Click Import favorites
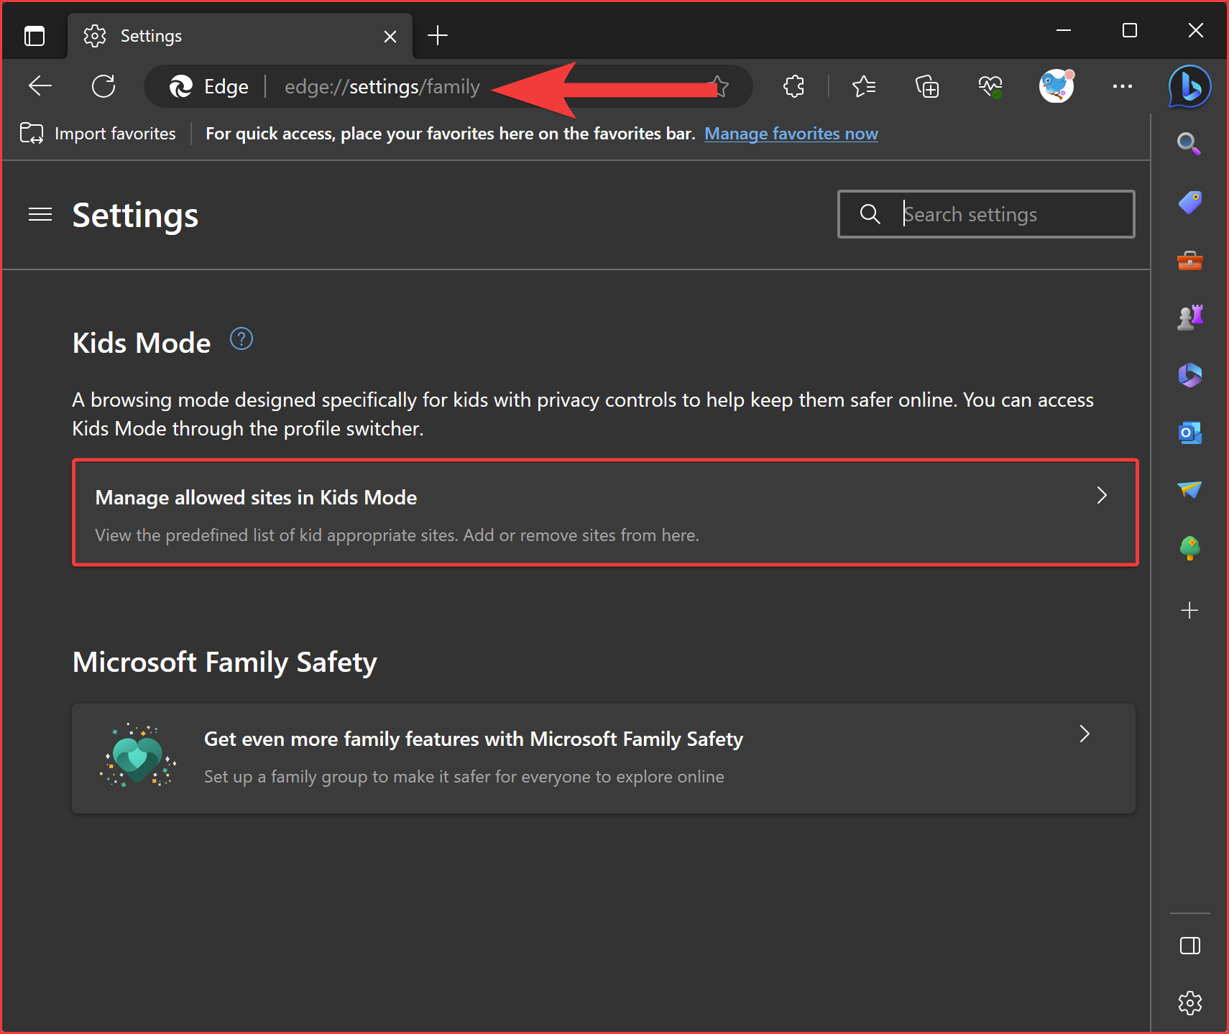This screenshot has height=1034, width=1229. (98, 134)
